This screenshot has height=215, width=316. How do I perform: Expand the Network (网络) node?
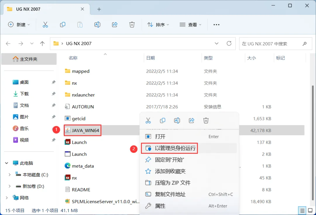(x=6, y=198)
